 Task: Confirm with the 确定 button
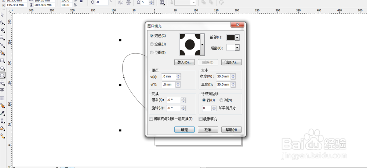(185, 129)
